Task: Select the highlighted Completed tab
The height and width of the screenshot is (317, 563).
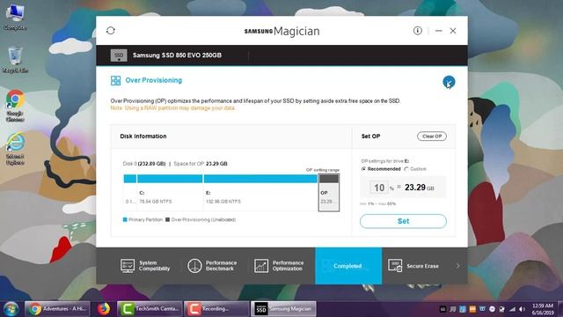Action: tap(348, 266)
